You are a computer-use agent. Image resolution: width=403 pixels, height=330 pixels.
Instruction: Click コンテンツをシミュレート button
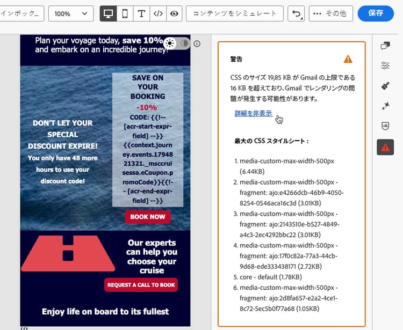(235, 13)
